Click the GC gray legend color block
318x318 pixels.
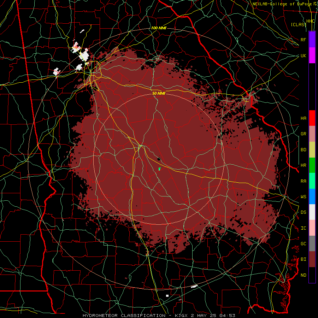pos(312,243)
